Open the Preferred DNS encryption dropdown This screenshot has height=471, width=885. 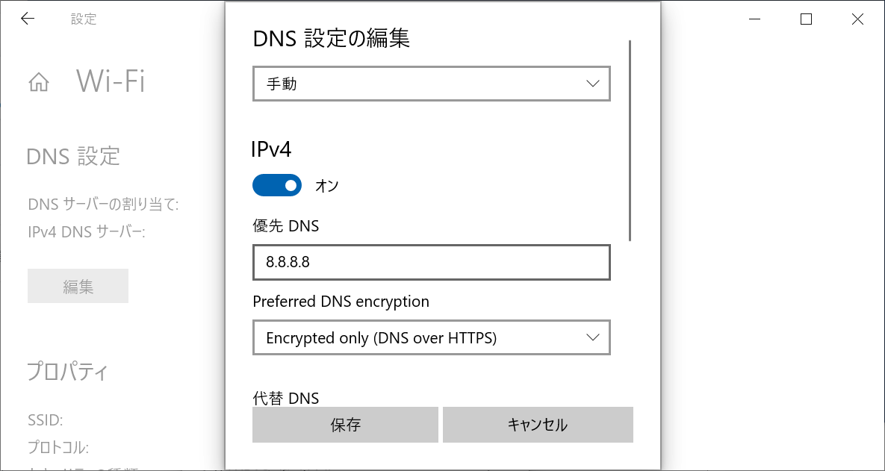click(432, 337)
